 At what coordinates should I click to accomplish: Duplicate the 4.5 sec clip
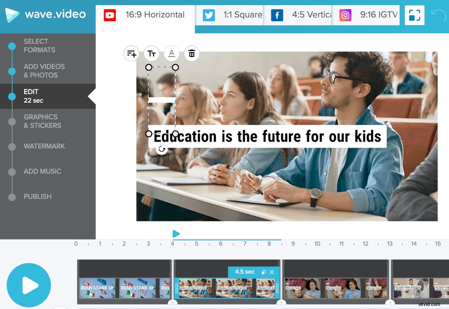(263, 271)
